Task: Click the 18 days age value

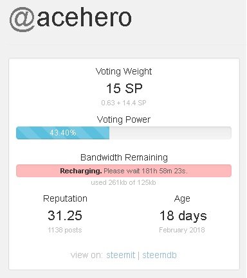Action: point(183,216)
